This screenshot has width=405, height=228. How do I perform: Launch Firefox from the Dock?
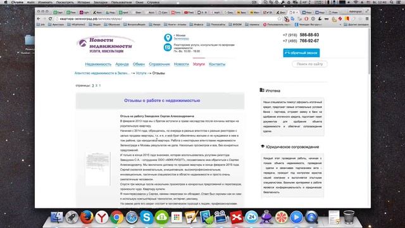pos(87,217)
